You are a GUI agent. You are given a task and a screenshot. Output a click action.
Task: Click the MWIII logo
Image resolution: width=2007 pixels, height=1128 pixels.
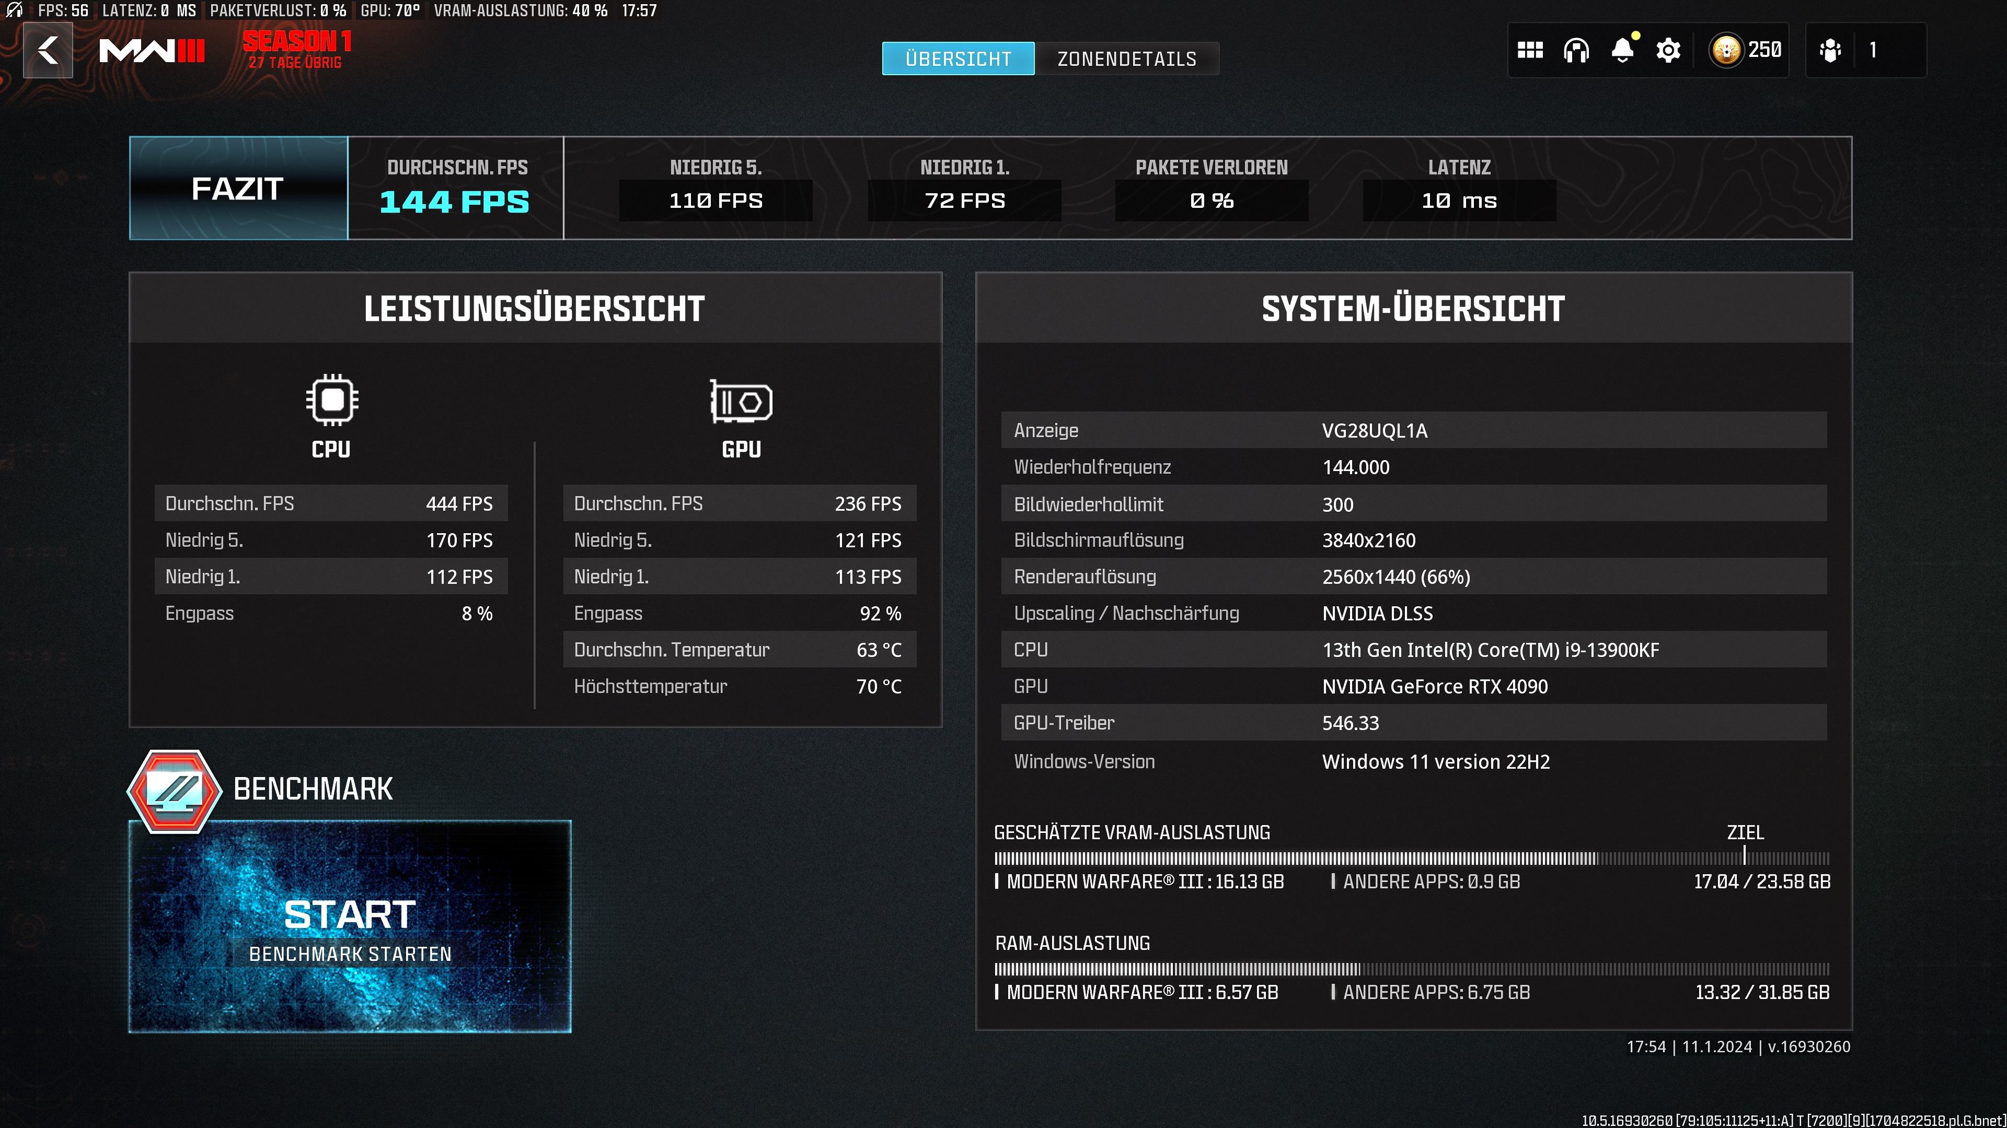click(x=152, y=51)
